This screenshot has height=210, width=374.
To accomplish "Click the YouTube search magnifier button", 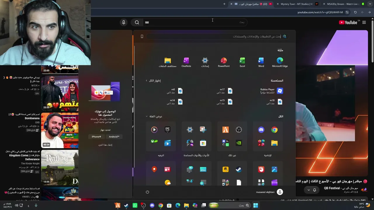I will click(x=137, y=22).
